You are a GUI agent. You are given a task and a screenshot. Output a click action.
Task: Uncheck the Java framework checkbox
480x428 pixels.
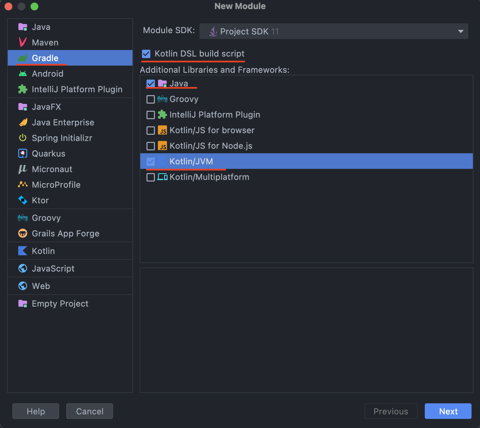pyautogui.click(x=151, y=83)
